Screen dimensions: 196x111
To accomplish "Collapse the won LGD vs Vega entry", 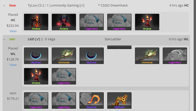I will pos(4,39).
